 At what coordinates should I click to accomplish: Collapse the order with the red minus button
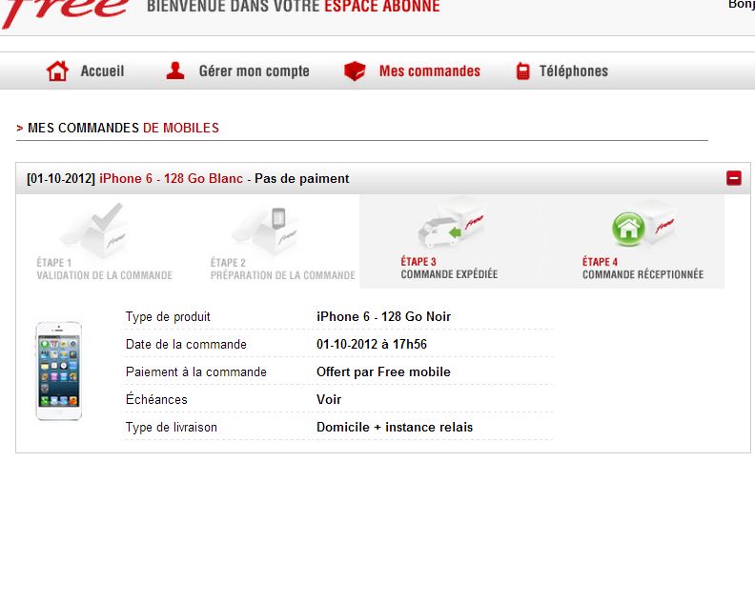pos(733,178)
